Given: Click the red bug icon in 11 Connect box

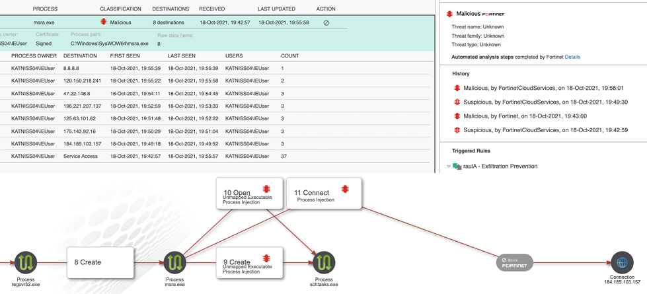Looking at the screenshot, I should pos(346,189).
